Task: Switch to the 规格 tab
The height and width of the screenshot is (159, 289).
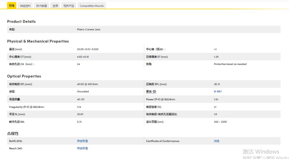Action: click(12, 6)
